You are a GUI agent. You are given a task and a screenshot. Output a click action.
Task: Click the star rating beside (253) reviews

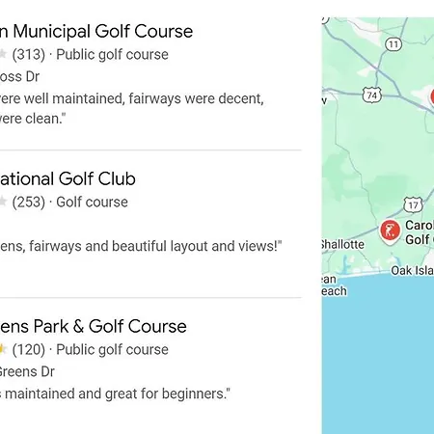pos(3,202)
